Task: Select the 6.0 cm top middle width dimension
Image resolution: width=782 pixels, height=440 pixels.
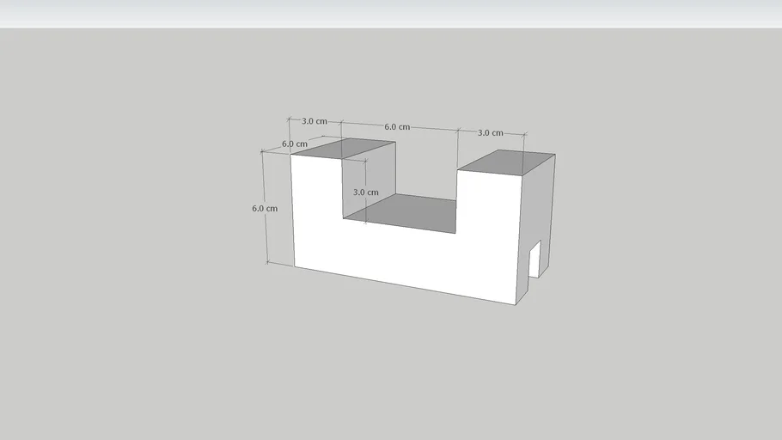Action: (x=396, y=127)
